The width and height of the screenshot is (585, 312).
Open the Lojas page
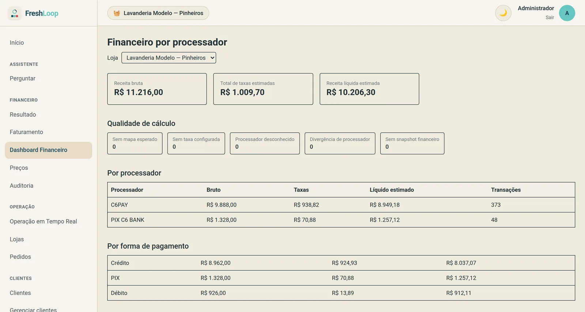(x=17, y=239)
